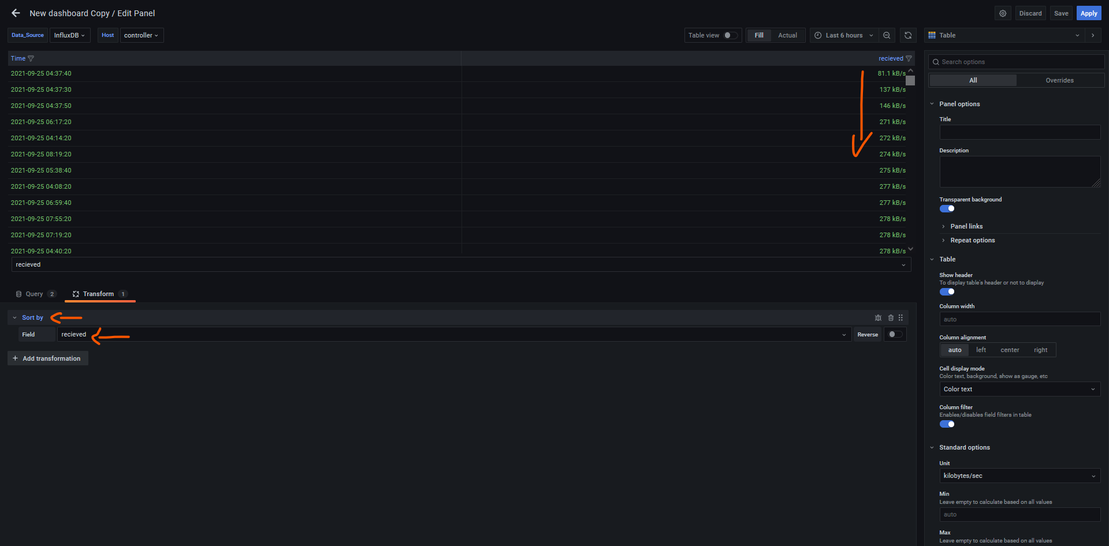Click the Discard button

[x=1030, y=13]
